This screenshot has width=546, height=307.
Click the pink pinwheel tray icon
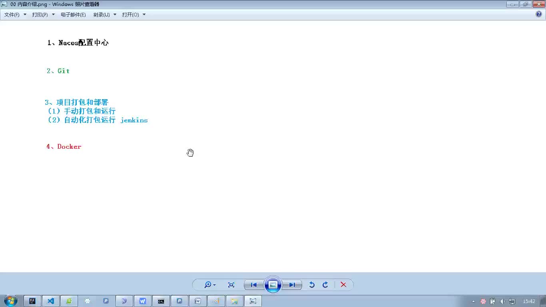(x=483, y=301)
